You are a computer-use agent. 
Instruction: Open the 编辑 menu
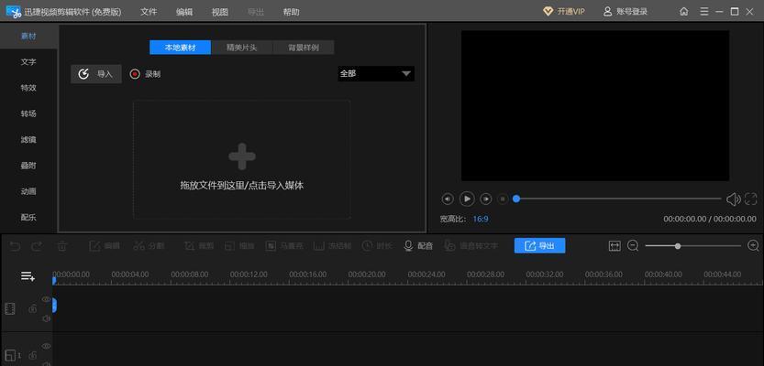[184, 12]
